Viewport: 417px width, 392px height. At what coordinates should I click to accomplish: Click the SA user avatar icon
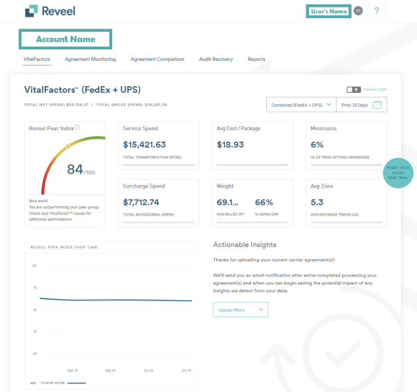click(x=358, y=11)
